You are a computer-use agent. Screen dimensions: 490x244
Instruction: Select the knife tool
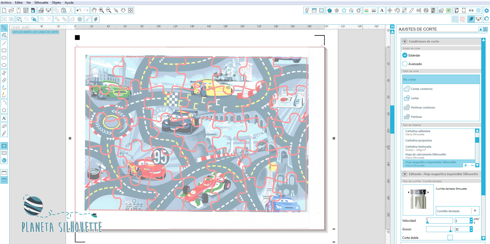click(x=4, y=134)
